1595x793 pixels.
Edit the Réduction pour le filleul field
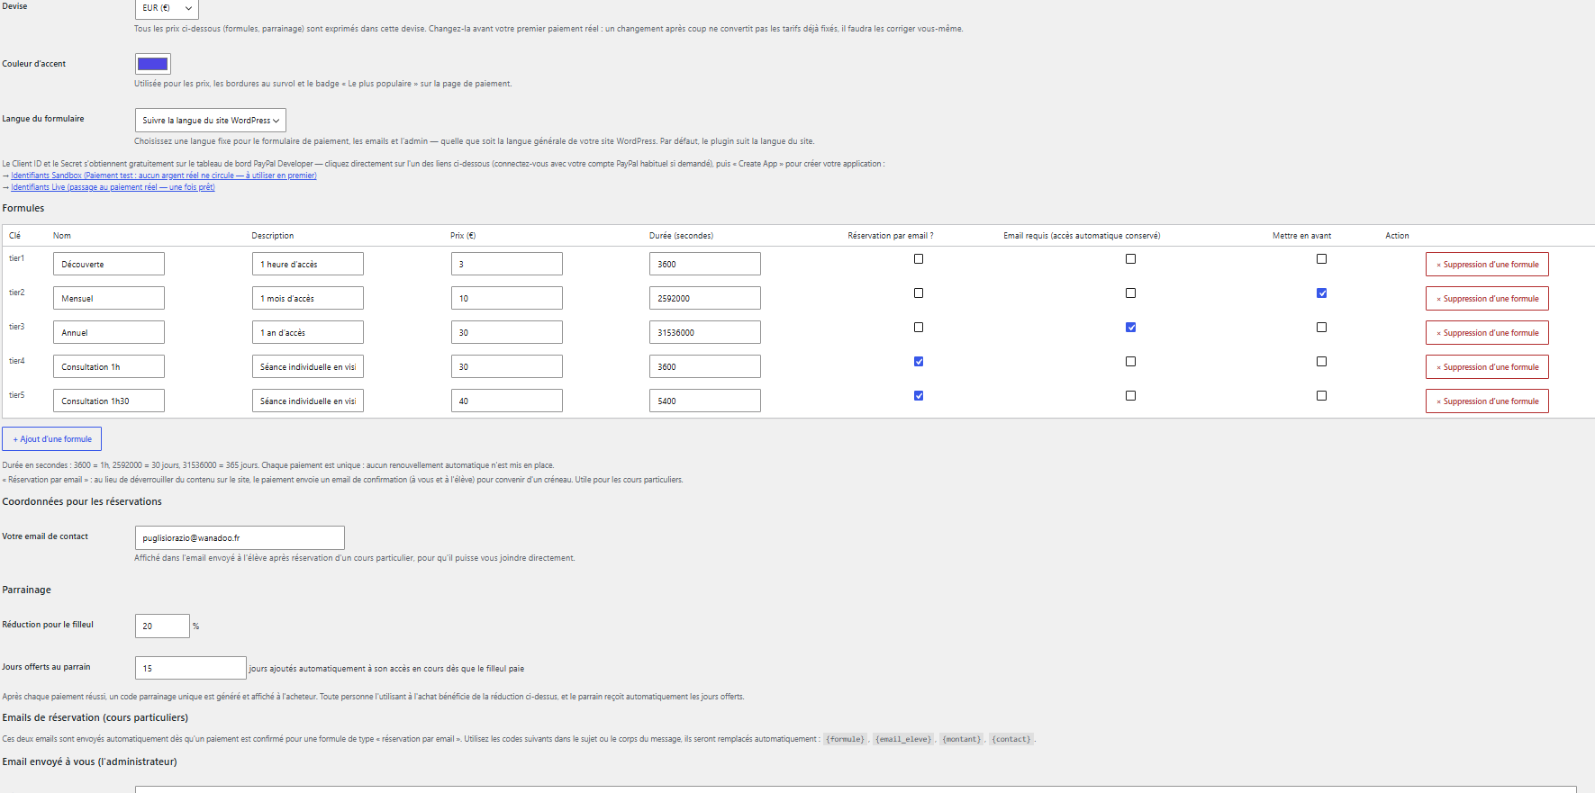[162, 626]
